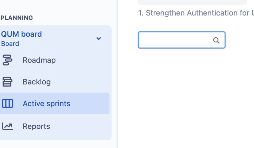Click the Active sprints board columns icon
254x148 pixels.
[x=8, y=103]
